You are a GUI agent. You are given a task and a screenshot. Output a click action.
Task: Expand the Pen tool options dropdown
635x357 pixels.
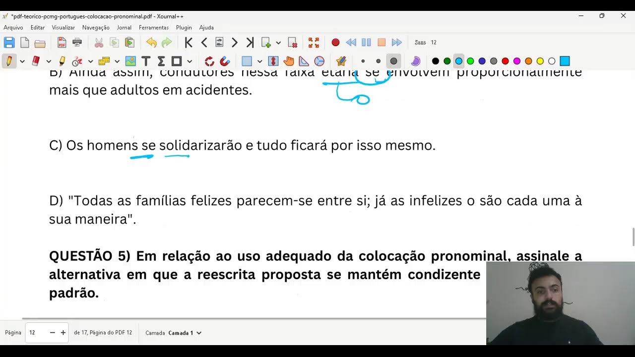tap(22, 61)
